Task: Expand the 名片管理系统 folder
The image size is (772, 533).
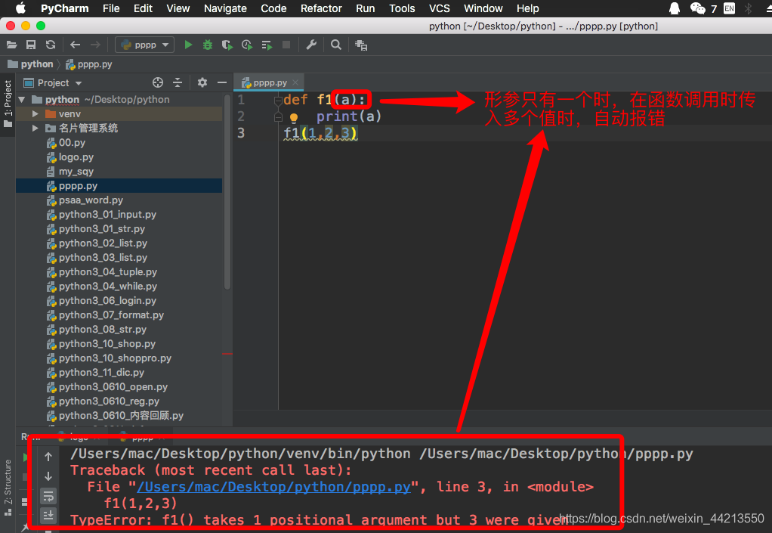Action: [x=35, y=128]
